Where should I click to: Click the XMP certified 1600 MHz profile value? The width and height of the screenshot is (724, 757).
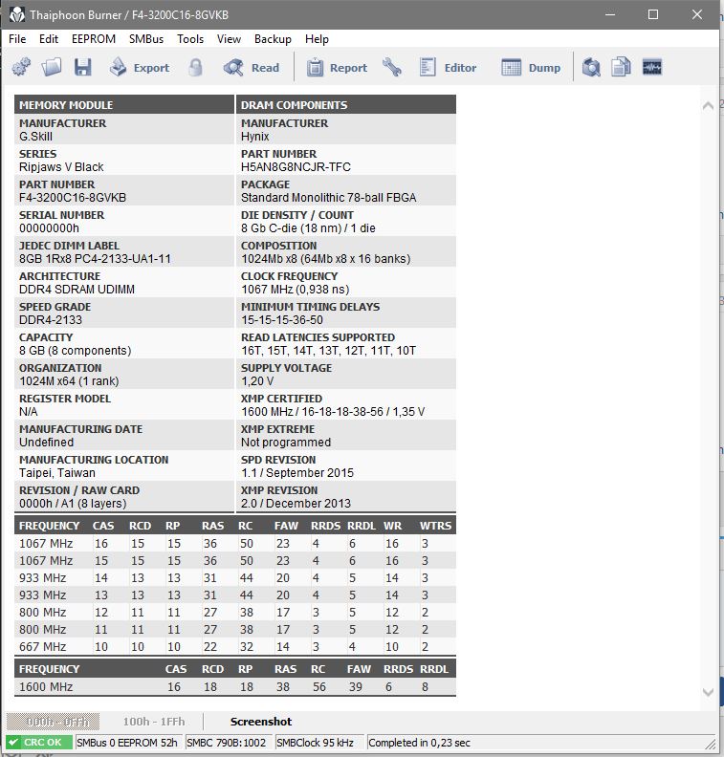coord(333,411)
